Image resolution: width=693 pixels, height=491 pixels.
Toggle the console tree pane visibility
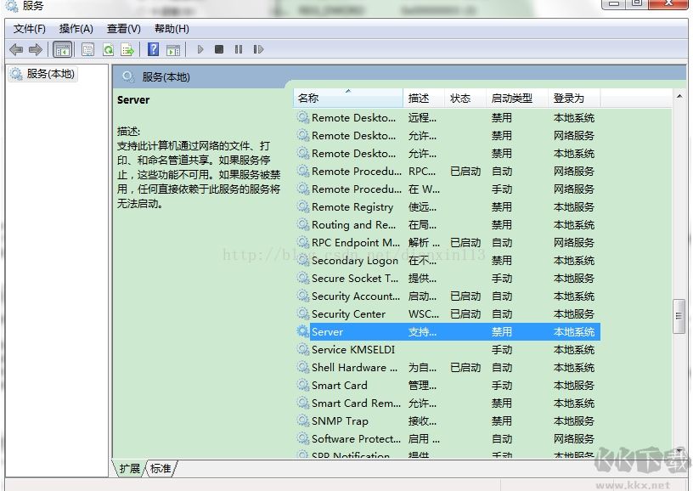pyautogui.click(x=63, y=49)
